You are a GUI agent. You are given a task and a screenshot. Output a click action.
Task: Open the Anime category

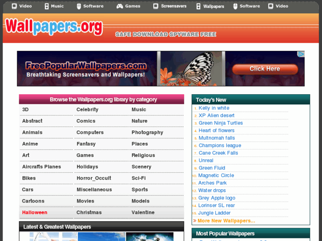(30, 144)
